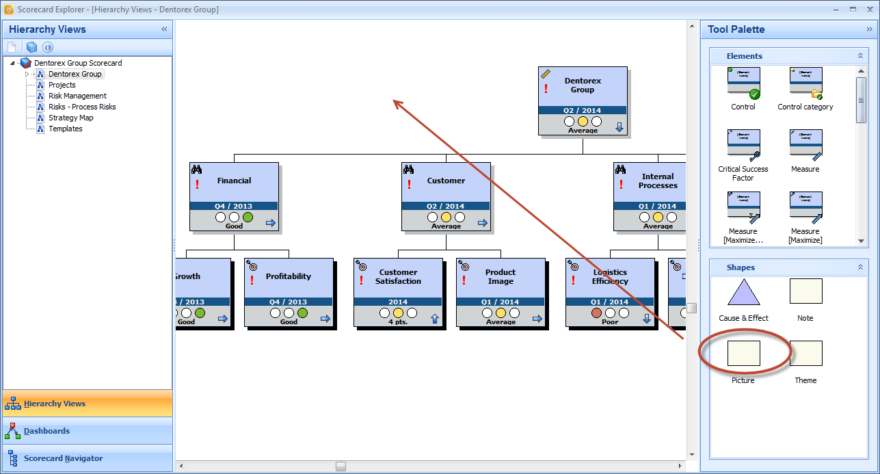Choose the Theme shape
Screen dimensions: 880x474
pos(805,354)
